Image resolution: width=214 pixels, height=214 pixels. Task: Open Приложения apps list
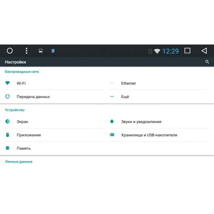[x=54, y=135]
